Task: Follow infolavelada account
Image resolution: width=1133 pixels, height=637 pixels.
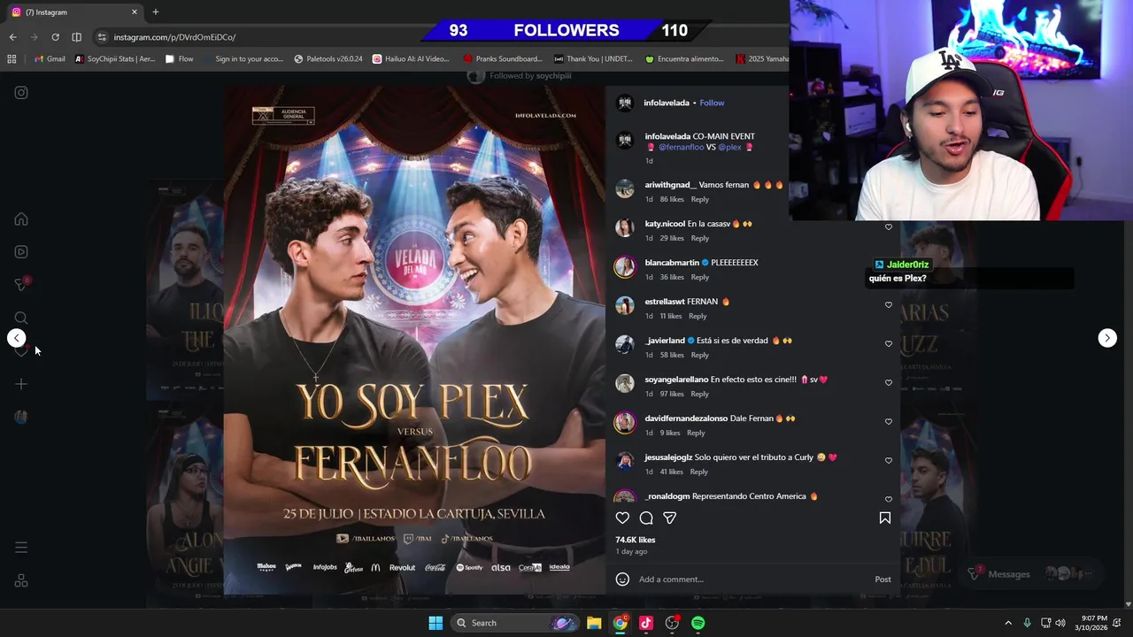Action: [x=712, y=103]
